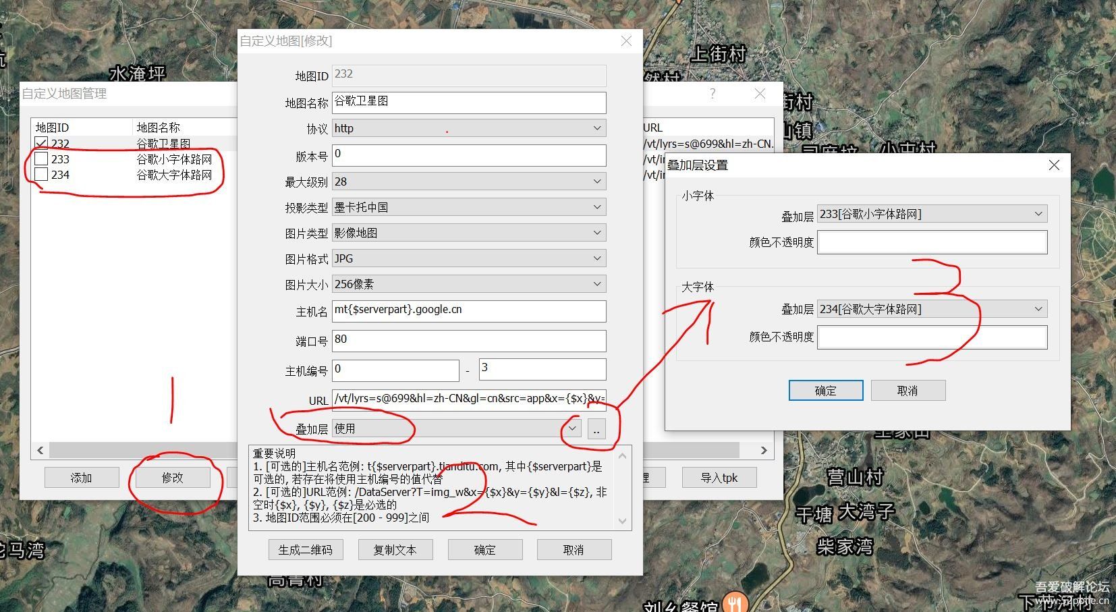Expand the 图片格式 JPG dropdown
This screenshot has width=1116, height=612.
(x=469, y=258)
